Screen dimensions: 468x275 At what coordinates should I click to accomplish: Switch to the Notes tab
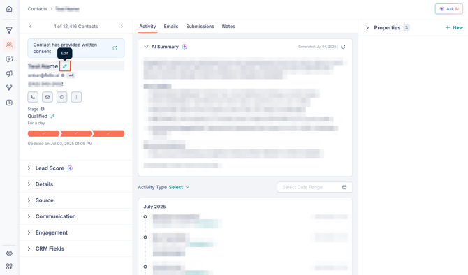[228, 27]
